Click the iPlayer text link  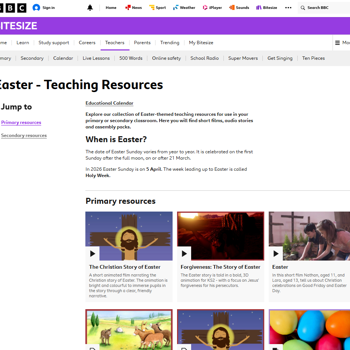click(x=215, y=7)
